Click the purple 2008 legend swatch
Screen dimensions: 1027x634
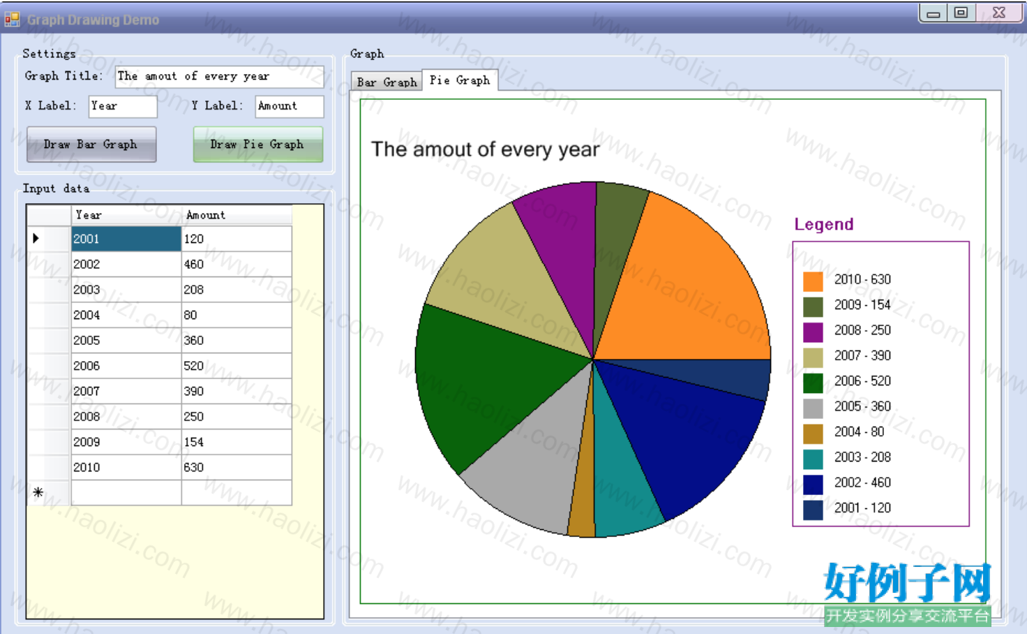[x=813, y=332]
